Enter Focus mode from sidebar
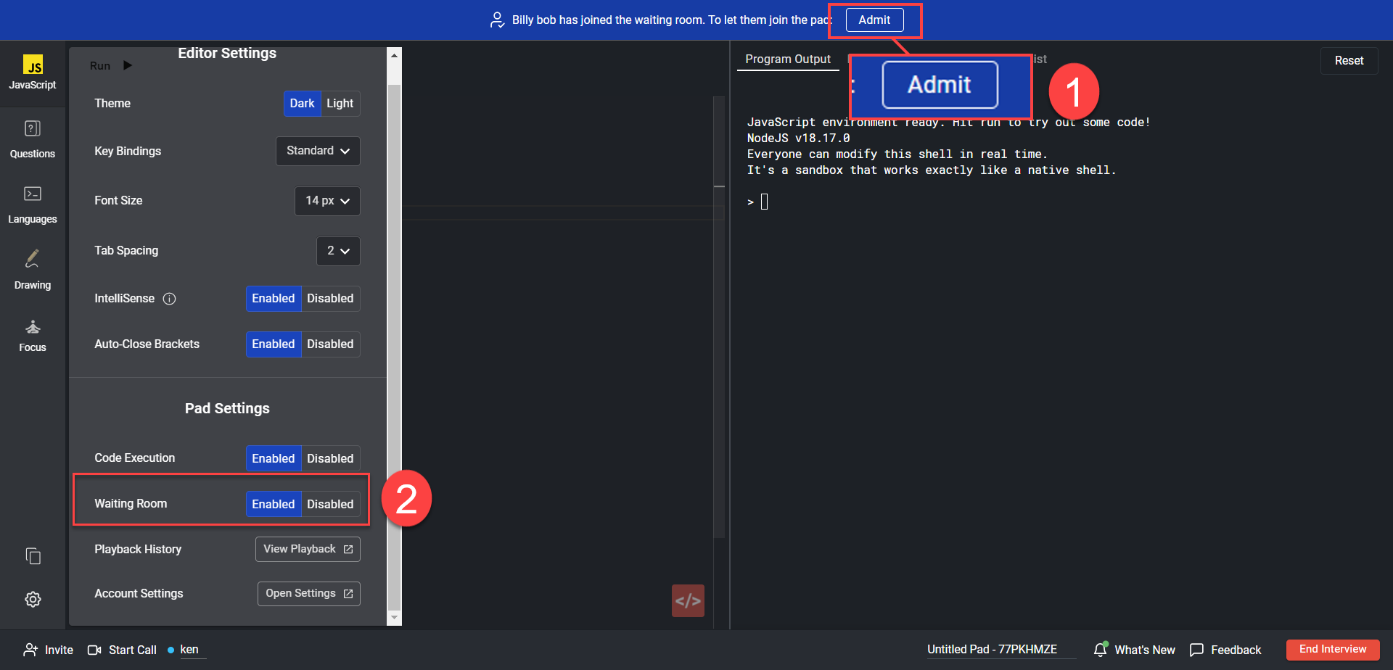Image resolution: width=1393 pixels, height=670 pixels. 33,335
